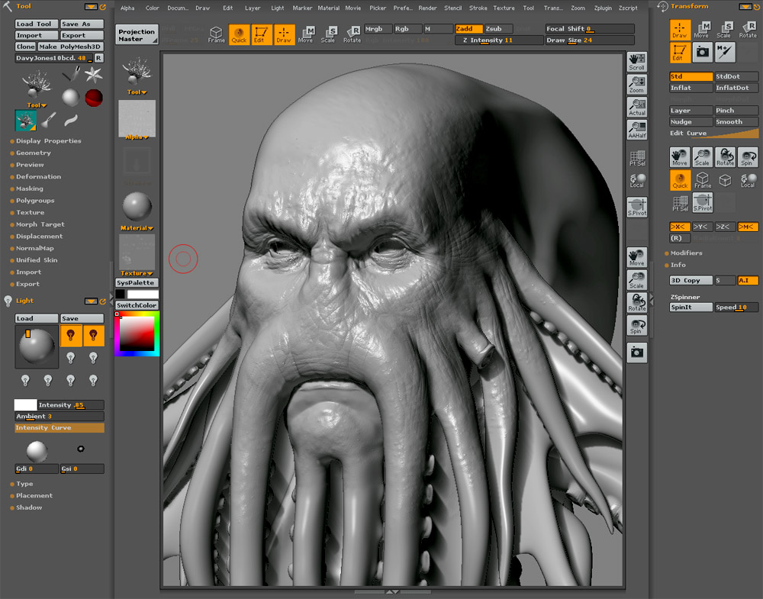Viewport: 763px width, 599px height.
Task: Click the Local icon beside the canvas
Action: [x=636, y=181]
